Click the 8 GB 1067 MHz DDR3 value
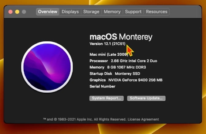 pyautogui.click(x=127, y=67)
